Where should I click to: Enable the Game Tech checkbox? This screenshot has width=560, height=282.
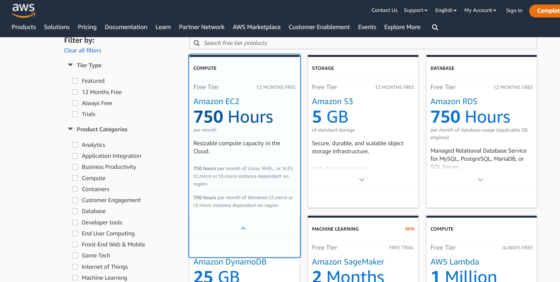(x=75, y=255)
